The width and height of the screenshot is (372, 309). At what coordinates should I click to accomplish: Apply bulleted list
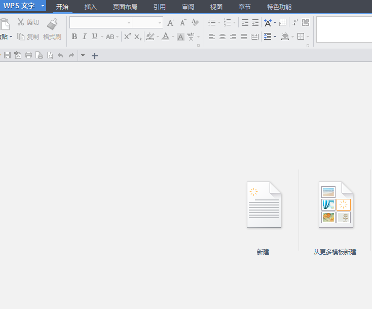pyautogui.click(x=212, y=22)
